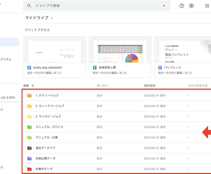Click the ファイルサイズ column header
Viewport: 211px width, 174px height.
(198, 86)
